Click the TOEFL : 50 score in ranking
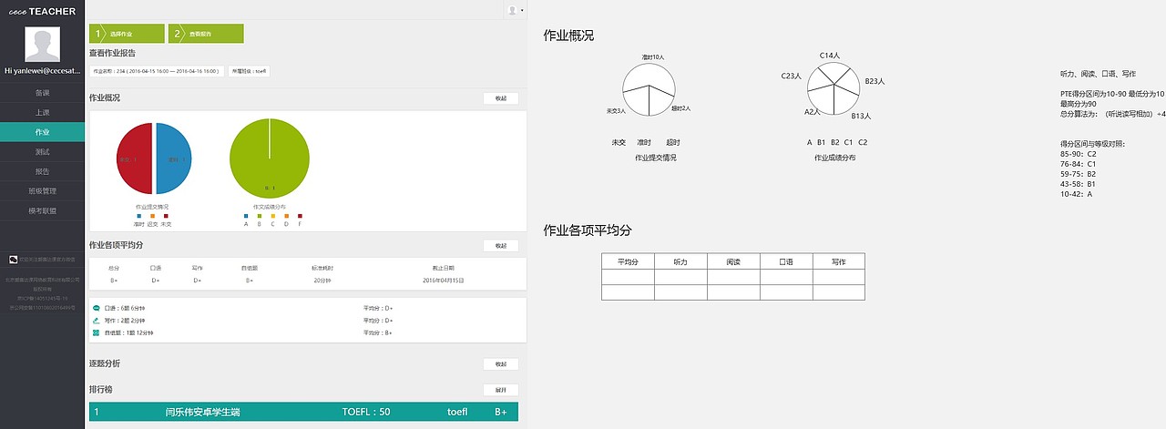 tap(366, 412)
